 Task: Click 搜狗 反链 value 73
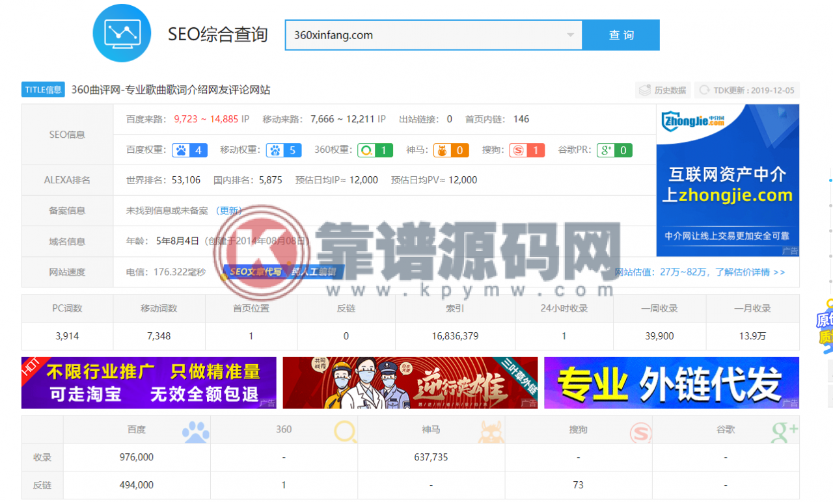click(x=578, y=484)
